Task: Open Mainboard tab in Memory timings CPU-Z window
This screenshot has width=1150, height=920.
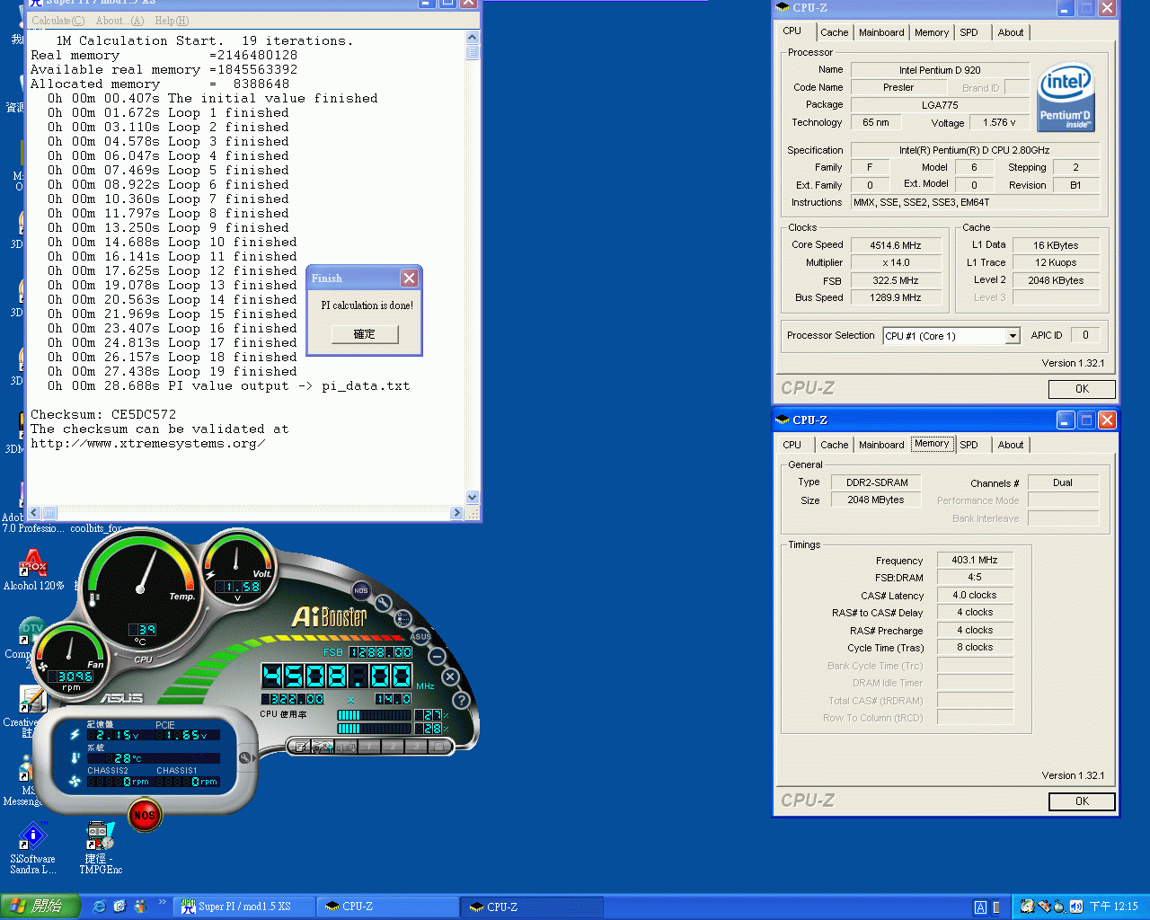Action: (x=881, y=445)
